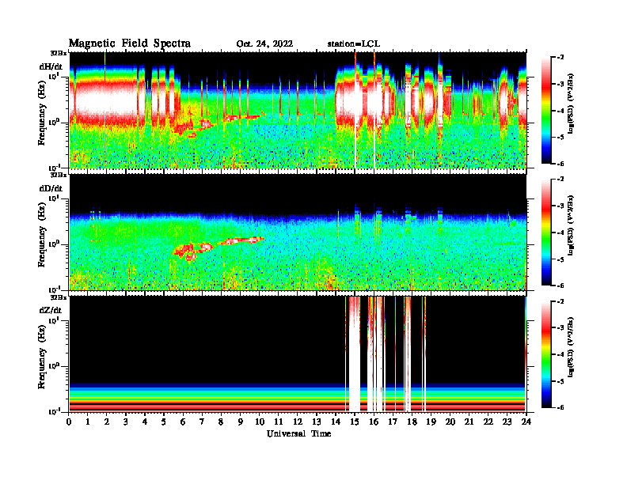The width and height of the screenshot is (627, 484).
Task: Click the dD/dt color scale bar
Action: pos(545,232)
